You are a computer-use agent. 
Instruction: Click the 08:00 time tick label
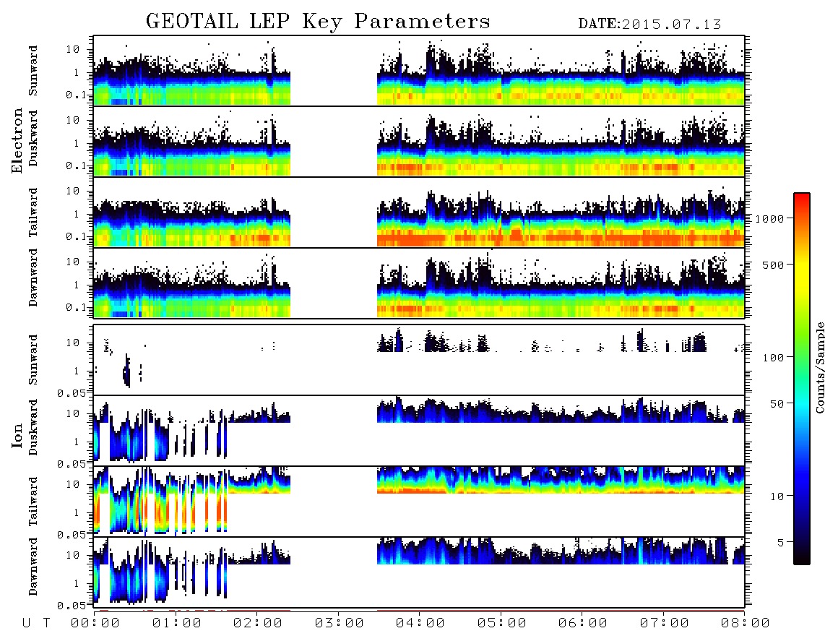(x=745, y=624)
